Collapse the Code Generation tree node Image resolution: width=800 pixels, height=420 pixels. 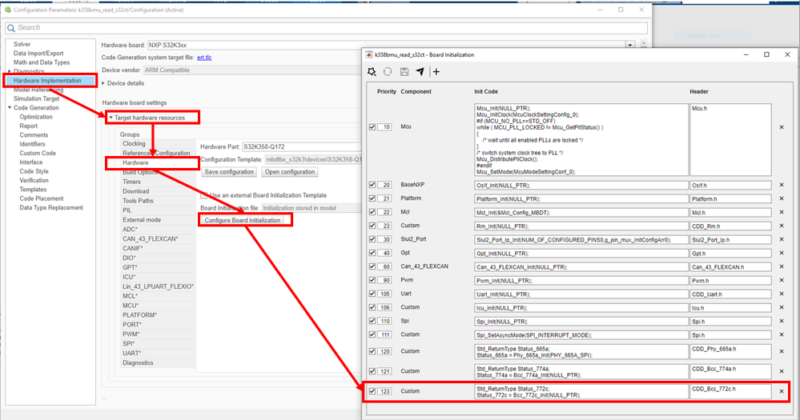[x=10, y=108]
